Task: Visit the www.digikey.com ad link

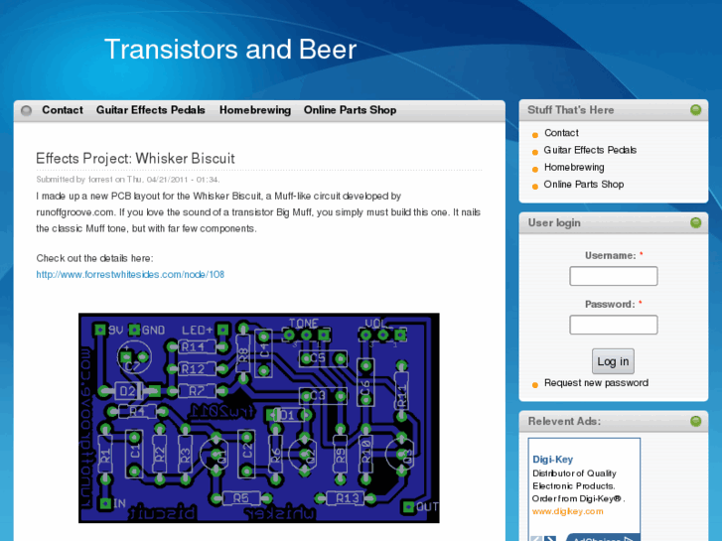Action: [567, 511]
